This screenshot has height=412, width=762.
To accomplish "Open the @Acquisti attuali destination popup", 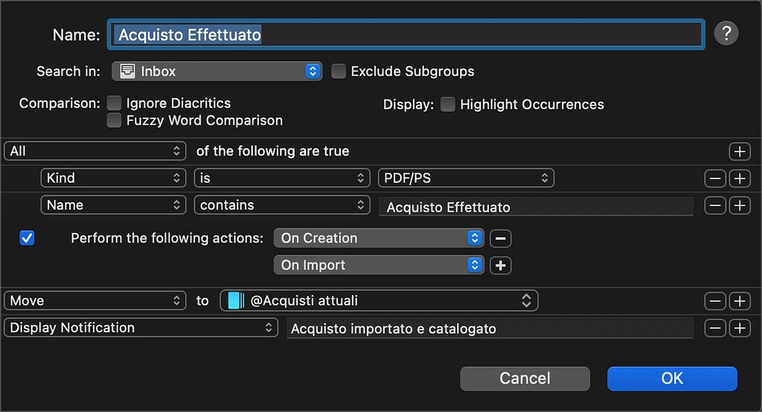I will coord(379,301).
